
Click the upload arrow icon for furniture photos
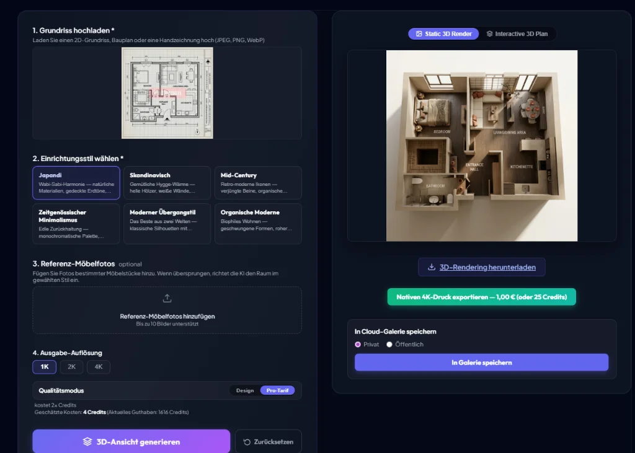tap(167, 298)
